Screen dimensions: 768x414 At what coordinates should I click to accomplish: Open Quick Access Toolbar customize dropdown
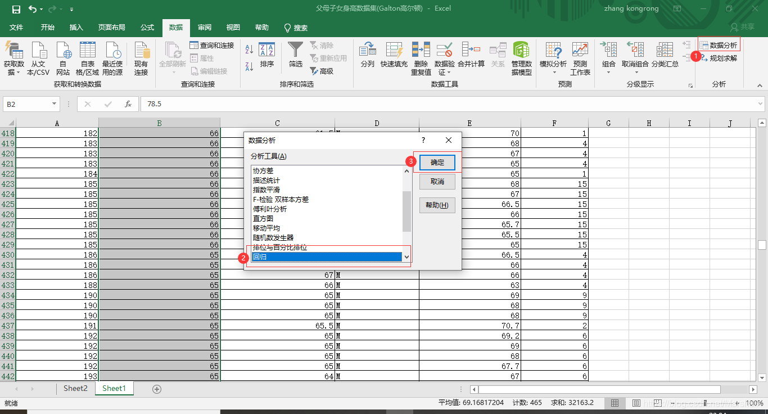71,10
